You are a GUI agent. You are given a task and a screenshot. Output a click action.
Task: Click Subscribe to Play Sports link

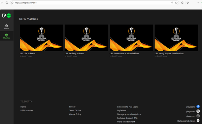pyautogui.click(x=128, y=107)
